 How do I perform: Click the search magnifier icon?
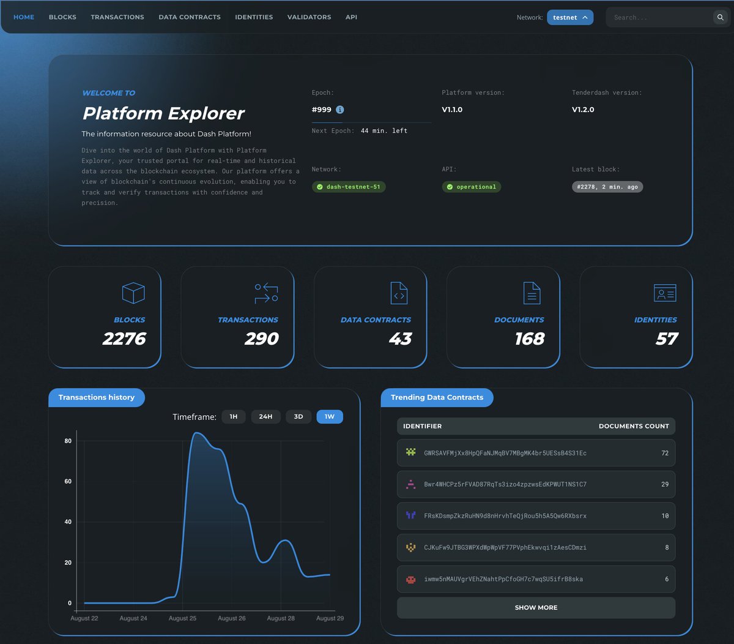[x=720, y=17]
